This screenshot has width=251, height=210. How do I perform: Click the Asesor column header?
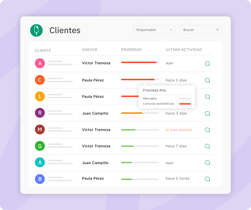[x=90, y=50]
